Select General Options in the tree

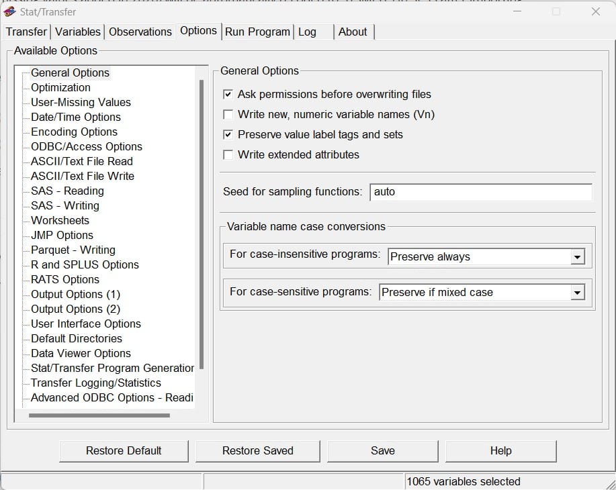click(71, 73)
